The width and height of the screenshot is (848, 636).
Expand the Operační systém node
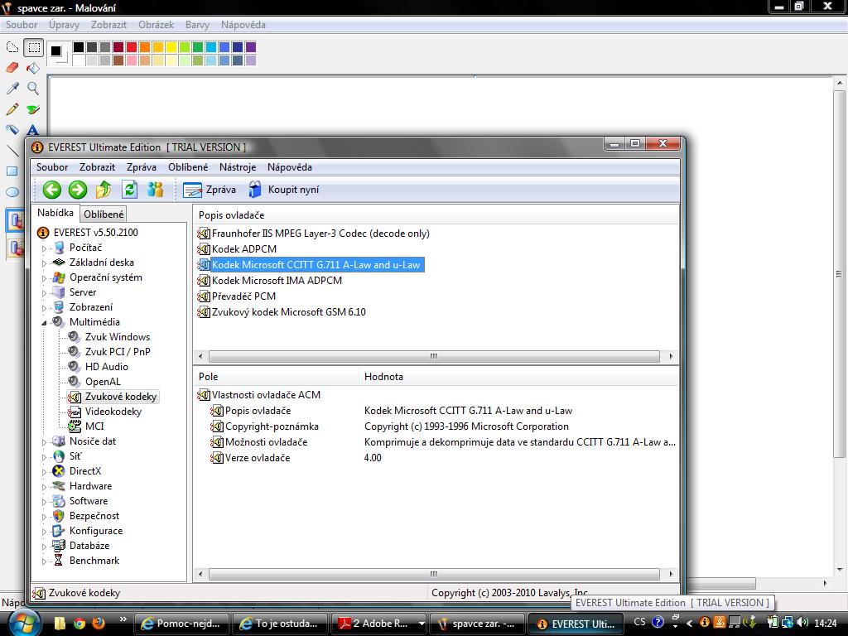coord(45,278)
